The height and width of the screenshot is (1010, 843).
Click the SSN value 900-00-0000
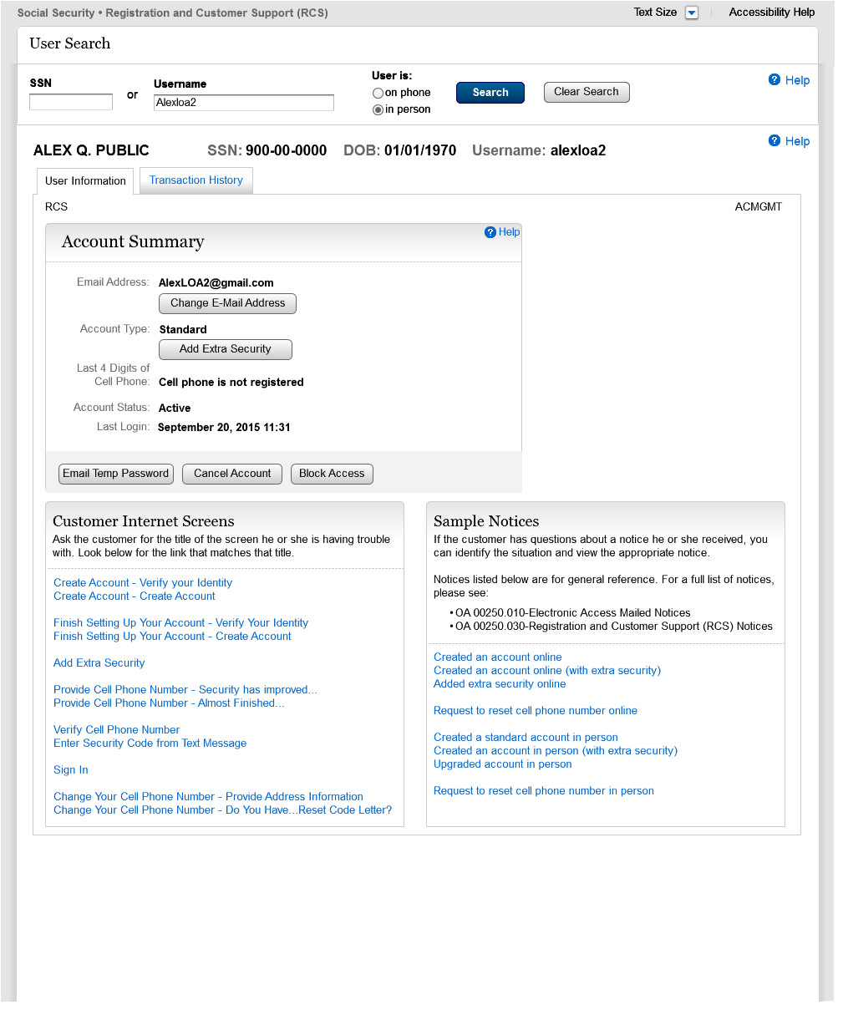pos(286,150)
